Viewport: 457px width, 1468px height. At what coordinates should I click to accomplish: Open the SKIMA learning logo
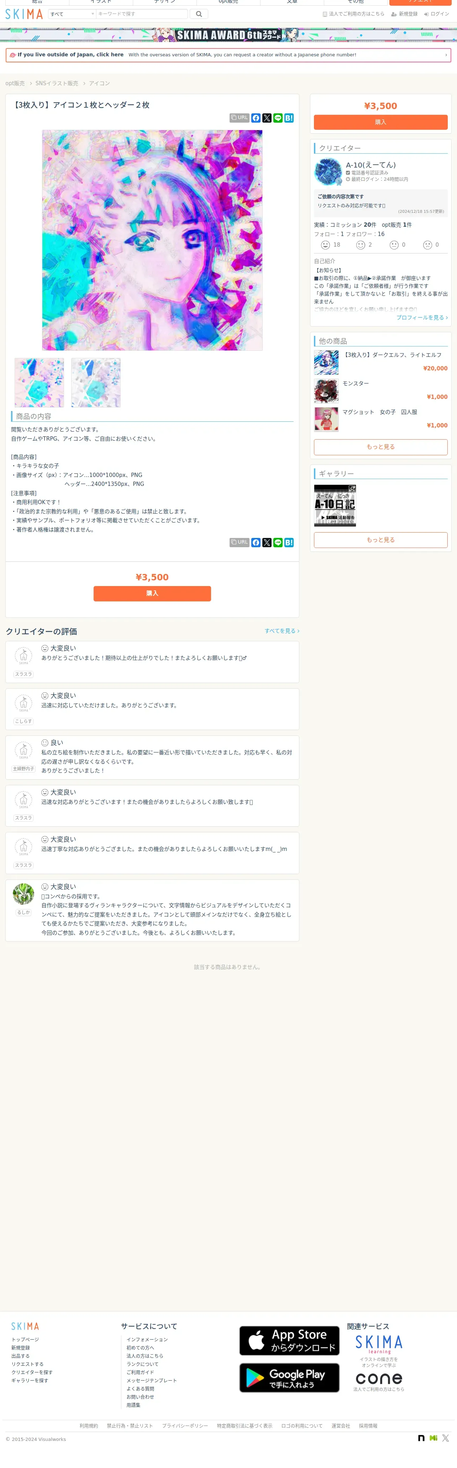(x=379, y=1344)
